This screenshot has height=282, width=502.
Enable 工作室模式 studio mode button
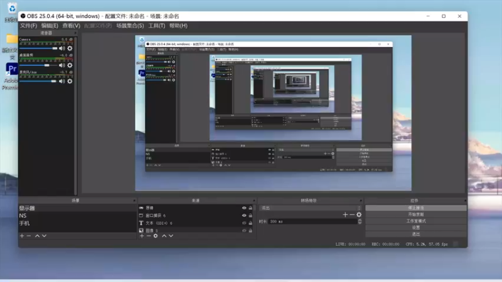point(416,221)
